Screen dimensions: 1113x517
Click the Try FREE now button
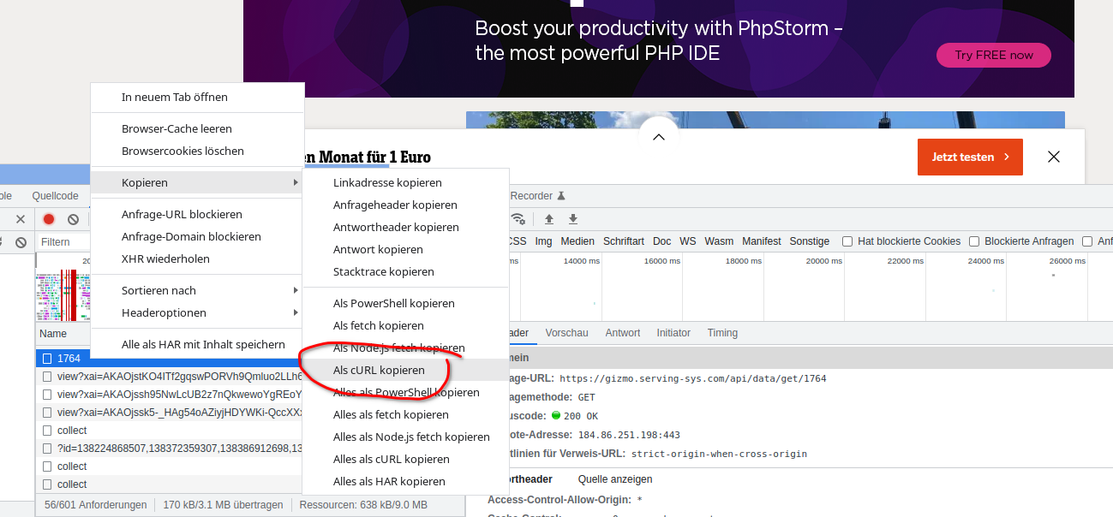click(x=994, y=55)
